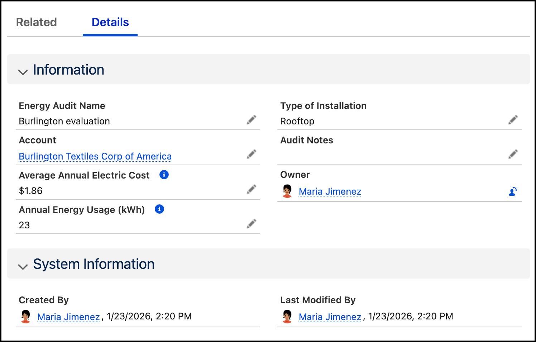
Task: Edit the Energy Audit Name field
Action: 252,119
